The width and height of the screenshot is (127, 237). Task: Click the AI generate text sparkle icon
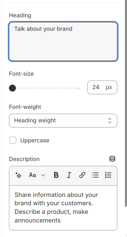[18, 175]
